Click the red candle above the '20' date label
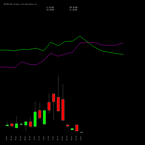The height and width of the screenshot is (145, 145). (x=58, y=104)
